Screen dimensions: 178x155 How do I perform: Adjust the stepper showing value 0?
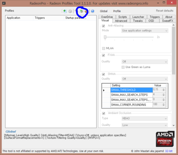tap(163, 99)
